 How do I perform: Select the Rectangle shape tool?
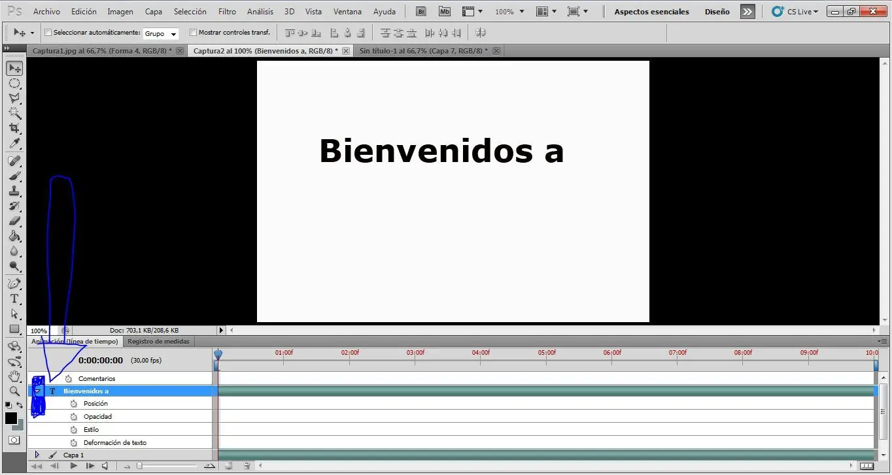tap(14, 329)
